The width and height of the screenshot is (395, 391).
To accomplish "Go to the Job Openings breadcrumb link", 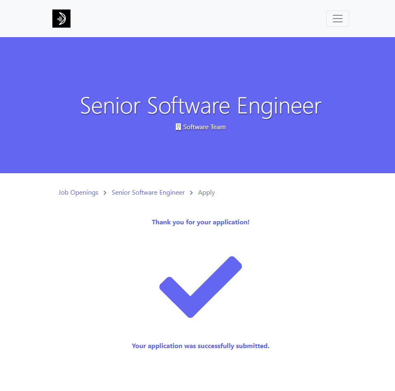I will click(78, 193).
